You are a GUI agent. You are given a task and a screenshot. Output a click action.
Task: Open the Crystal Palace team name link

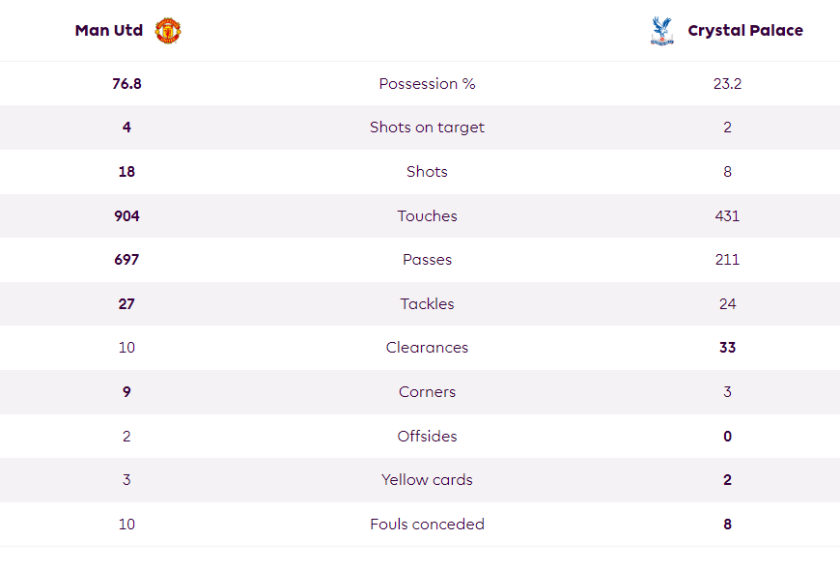pyautogui.click(x=745, y=31)
